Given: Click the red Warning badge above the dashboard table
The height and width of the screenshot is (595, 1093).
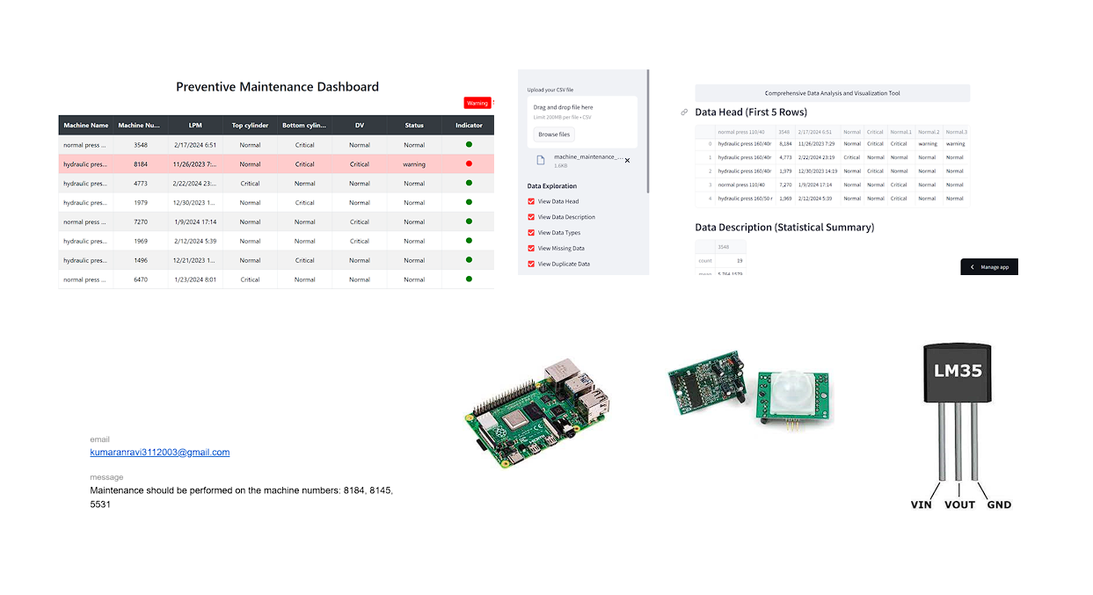Looking at the screenshot, I should coord(477,103).
